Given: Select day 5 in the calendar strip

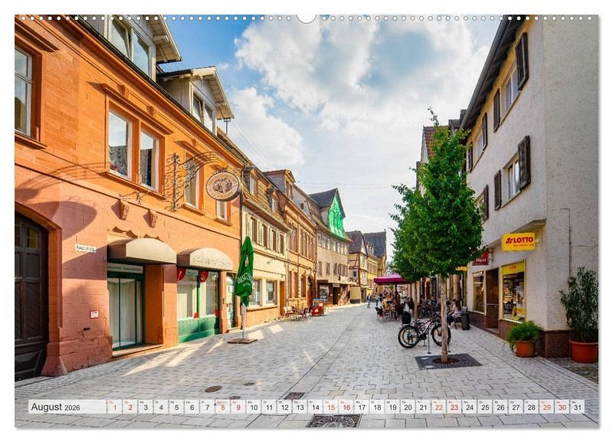Looking at the screenshot, I should (176, 407).
